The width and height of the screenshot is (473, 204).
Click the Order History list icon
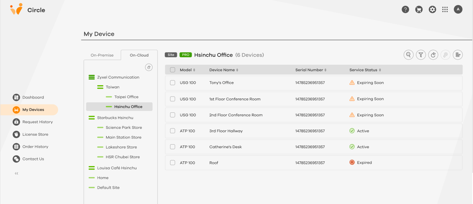coord(16,147)
